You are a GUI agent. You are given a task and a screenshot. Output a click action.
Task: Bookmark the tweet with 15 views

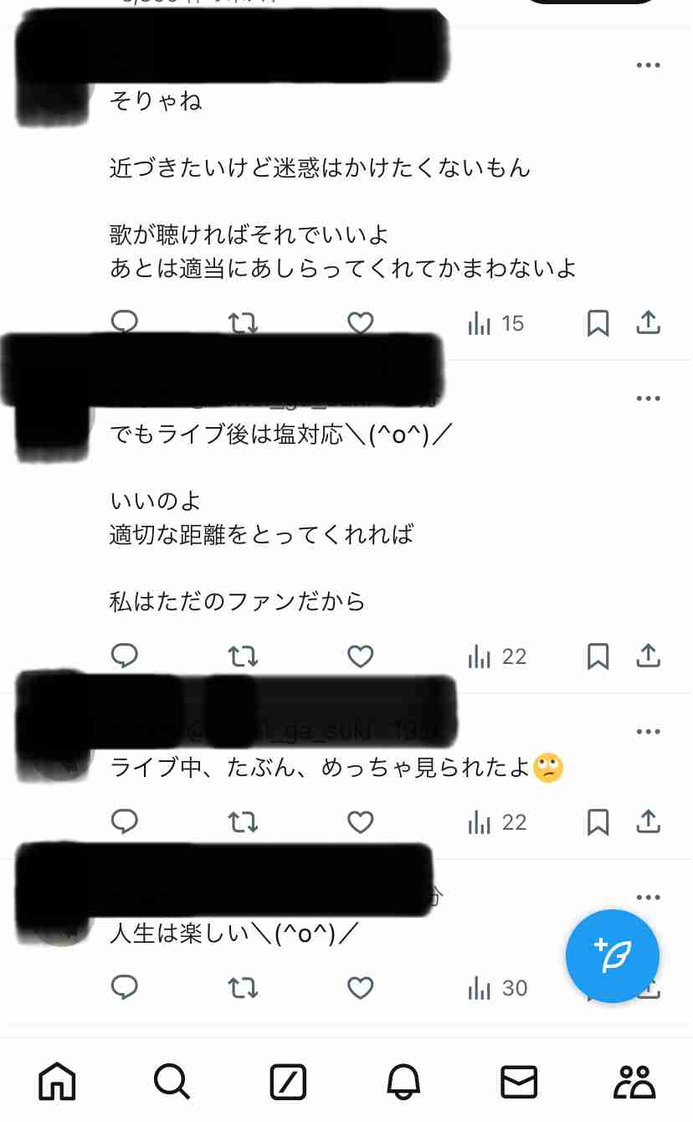click(598, 323)
